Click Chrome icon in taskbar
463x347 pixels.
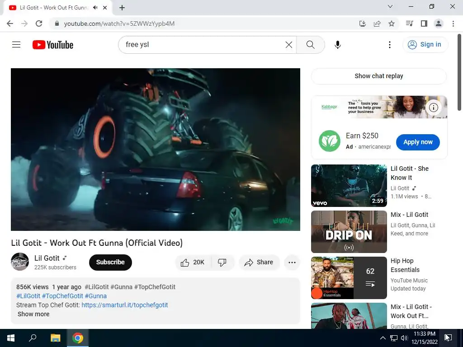[x=78, y=338]
